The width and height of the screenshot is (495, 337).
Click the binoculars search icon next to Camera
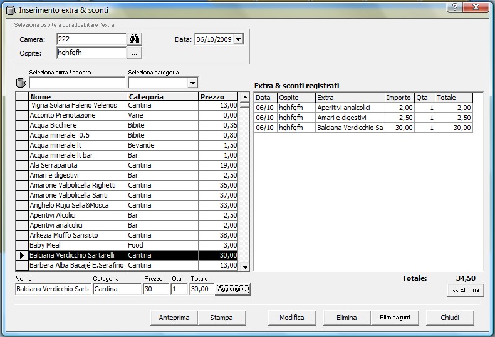tap(135, 39)
